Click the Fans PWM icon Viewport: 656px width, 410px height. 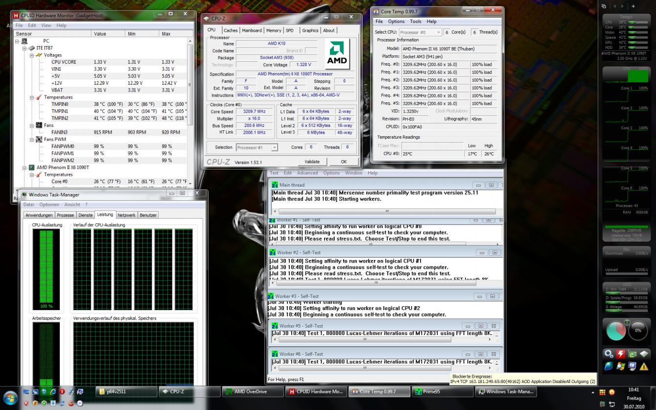click(39, 140)
